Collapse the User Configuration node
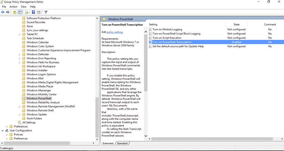This screenshot has width=284, height=151. tap(2, 130)
